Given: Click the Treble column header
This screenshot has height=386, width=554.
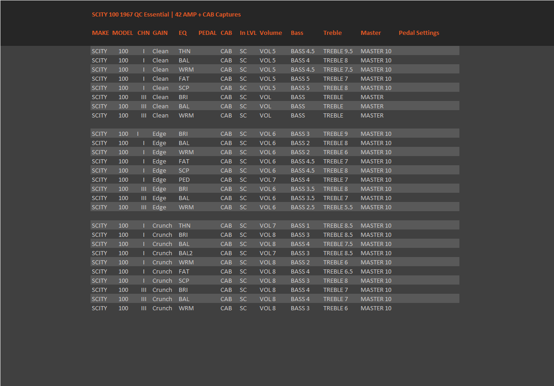Looking at the screenshot, I should click(x=333, y=33).
